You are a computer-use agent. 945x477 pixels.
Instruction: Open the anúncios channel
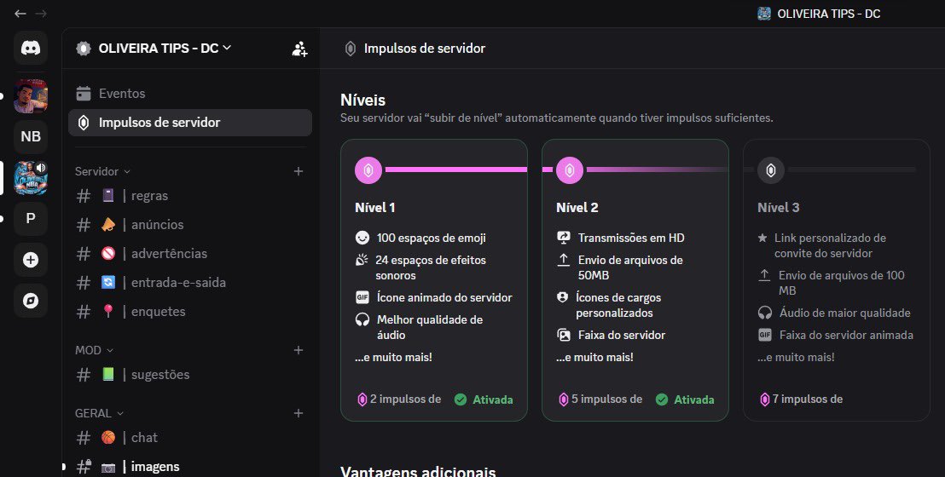(190, 225)
